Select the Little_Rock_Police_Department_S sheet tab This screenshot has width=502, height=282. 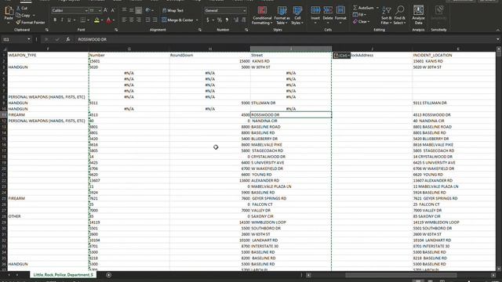63,275
